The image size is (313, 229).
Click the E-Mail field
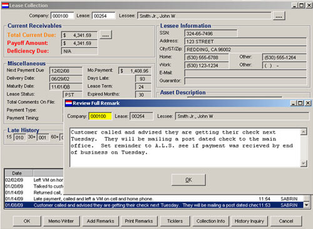pyautogui.click(x=245, y=73)
